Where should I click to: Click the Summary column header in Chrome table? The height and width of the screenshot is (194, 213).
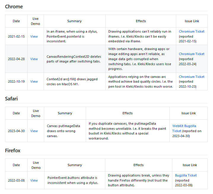click(x=74, y=21)
